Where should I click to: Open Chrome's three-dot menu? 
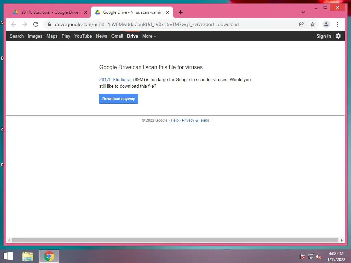337,24
